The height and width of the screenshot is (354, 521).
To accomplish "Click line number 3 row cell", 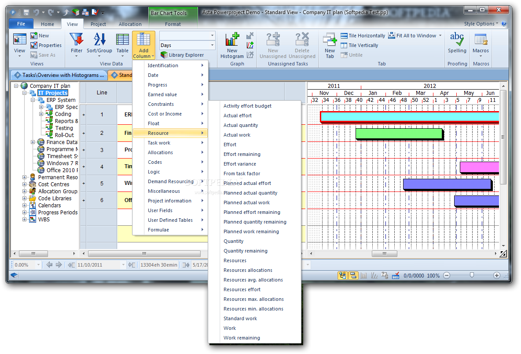I will point(102,150).
